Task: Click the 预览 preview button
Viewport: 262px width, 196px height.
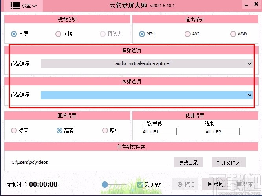Action: (x=185, y=184)
